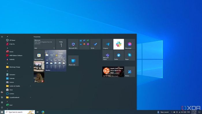Screen dimensions: 202x114
Task: Jump to the letter A section header
Action: tap(7, 48)
